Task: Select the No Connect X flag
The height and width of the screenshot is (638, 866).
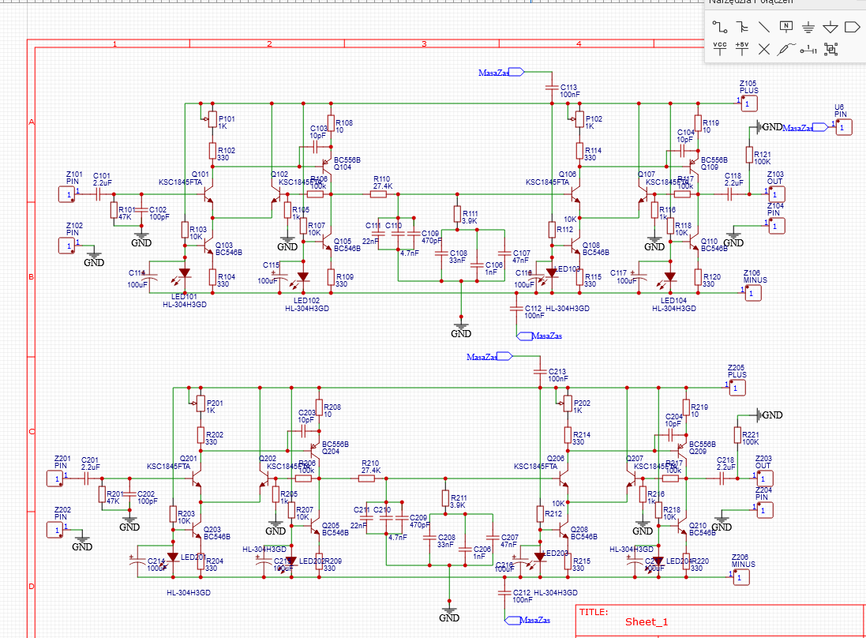Action: [x=764, y=48]
